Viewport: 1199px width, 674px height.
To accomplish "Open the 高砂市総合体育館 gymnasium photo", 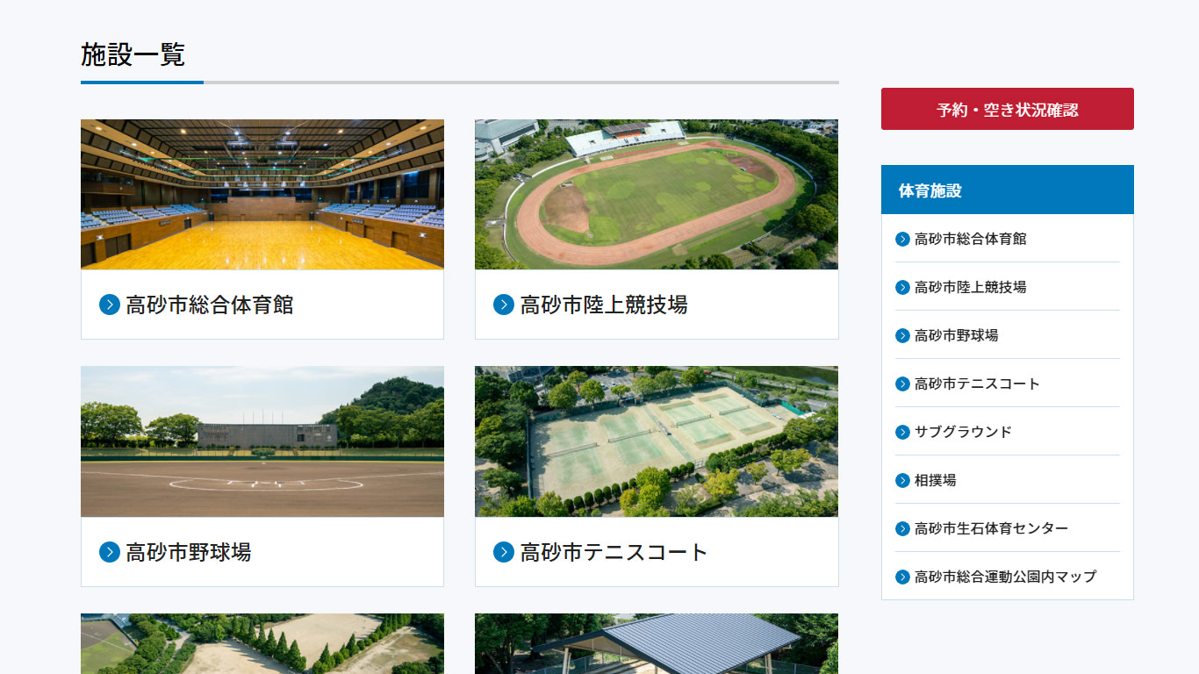I will pos(262,194).
